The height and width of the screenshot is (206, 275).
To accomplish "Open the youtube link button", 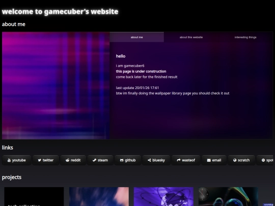I will coord(16,160).
